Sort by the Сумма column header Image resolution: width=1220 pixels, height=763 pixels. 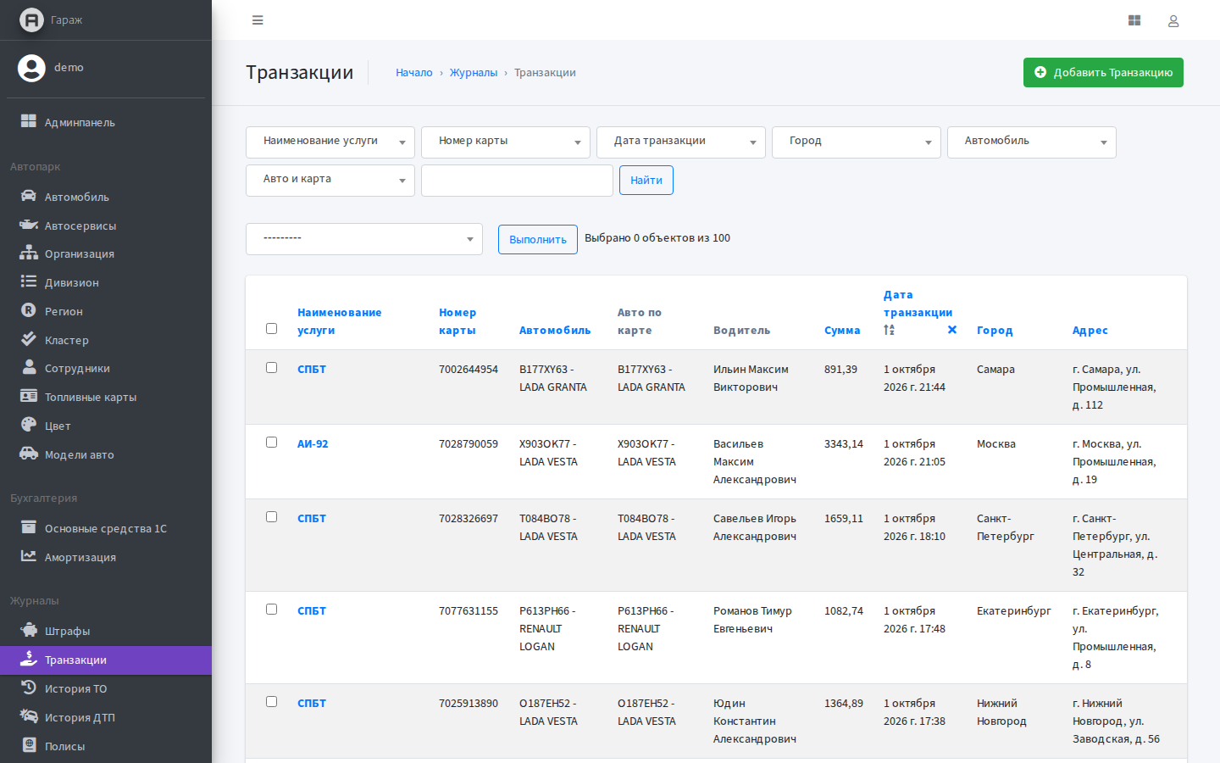coord(842,331)
